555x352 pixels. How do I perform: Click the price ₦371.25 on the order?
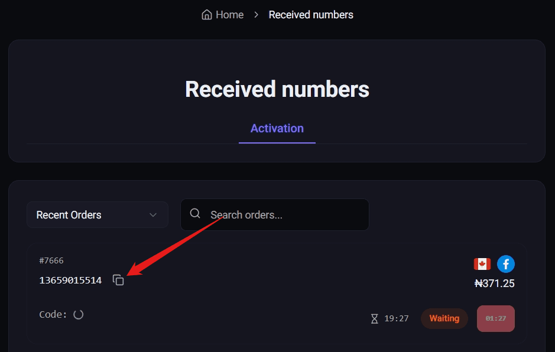(x=495, y=283)
